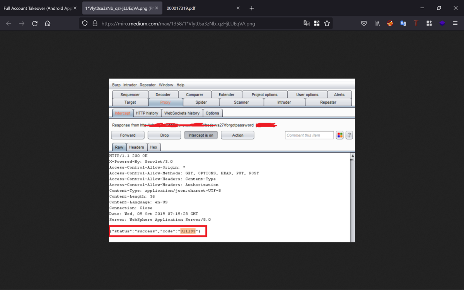Viewport: 464px width, 290px height.
Task: Click the purple diamond extension icon
Action: click(442, 24)
